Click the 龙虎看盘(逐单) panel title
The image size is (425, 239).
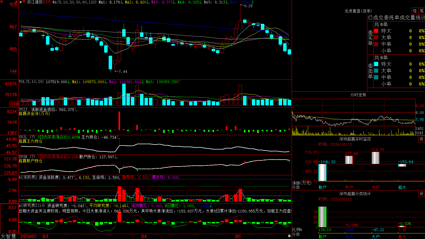358,11
